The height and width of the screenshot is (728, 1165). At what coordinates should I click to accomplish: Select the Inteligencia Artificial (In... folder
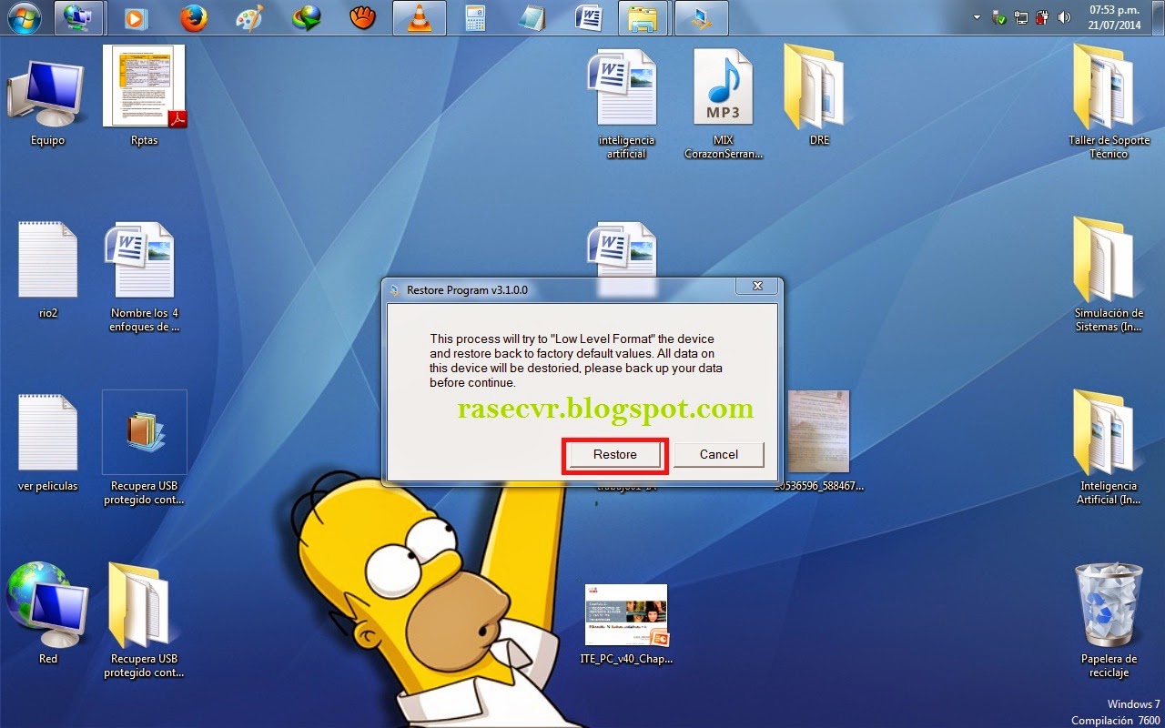tap(1108, 448)
